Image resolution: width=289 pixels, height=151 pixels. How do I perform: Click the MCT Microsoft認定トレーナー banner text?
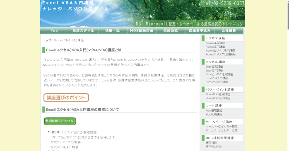[x=190, y=24]
